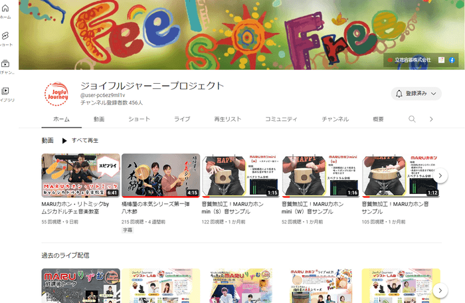The height and width of the screenshot is (303, 465).
Task: Open the 立花容器株式会社 banner link
Action: point(412,60)
